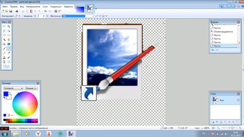This screenshot has height=137, width=244.
Task: Click the Print toolbar icon
Action: 17,11
